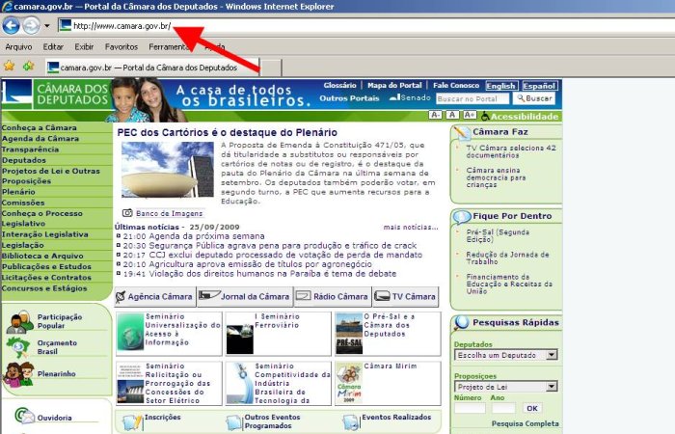This screenshot has width=675, height=434.
Task: Click Outros Eventos Programados icon
Action: click(234, 422)
